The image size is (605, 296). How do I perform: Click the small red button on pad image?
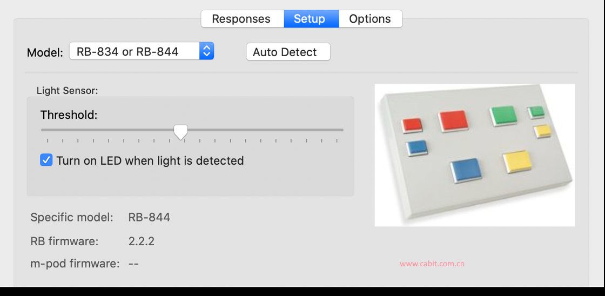[412, 125]
